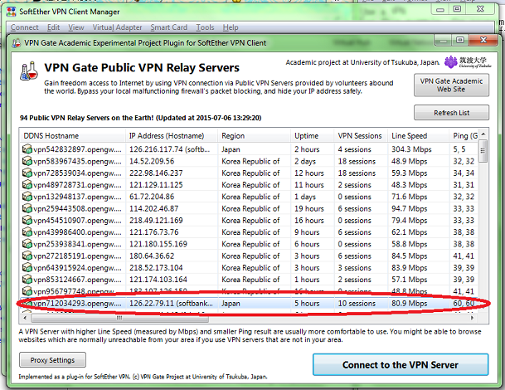The width and height of the screenshot is (505, 390).
Task: Click the SoftEther VPN Client Manager title icon
Action: click(12, 12)
